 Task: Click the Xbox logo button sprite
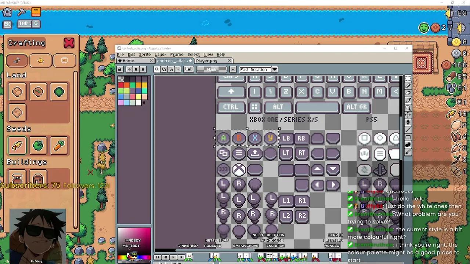click(239, 169)
